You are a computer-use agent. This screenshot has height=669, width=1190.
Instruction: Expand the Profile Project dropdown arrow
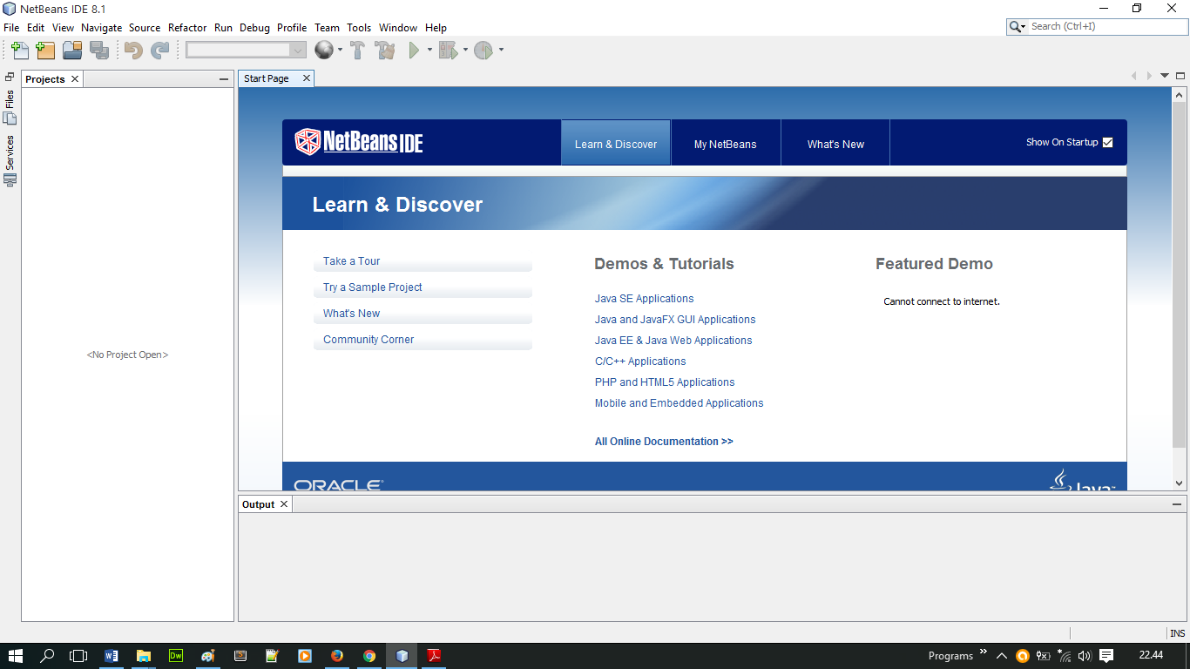(x=501, y=51)
